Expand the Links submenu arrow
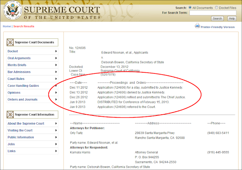Viewport: 242px width, 170px height. click(x=56, y=151)
